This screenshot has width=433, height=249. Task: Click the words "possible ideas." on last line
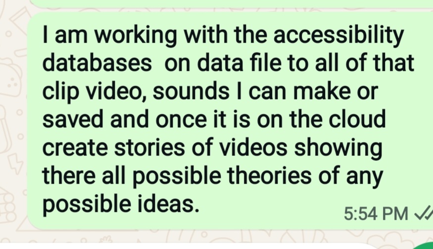[x=121, y=205]
